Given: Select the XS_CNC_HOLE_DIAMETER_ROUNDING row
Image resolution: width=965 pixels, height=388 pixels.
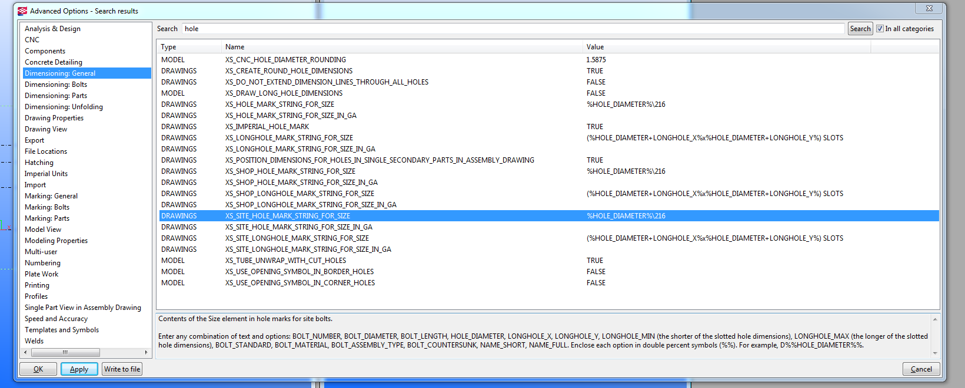Looking at the screenshot, I should [548, 60].
